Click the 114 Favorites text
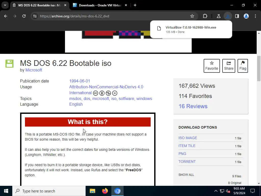 tap(195, 96)
